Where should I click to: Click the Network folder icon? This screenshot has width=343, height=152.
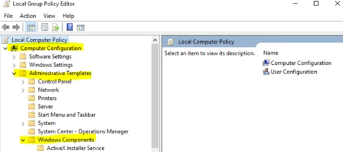(x=31, y=90)
